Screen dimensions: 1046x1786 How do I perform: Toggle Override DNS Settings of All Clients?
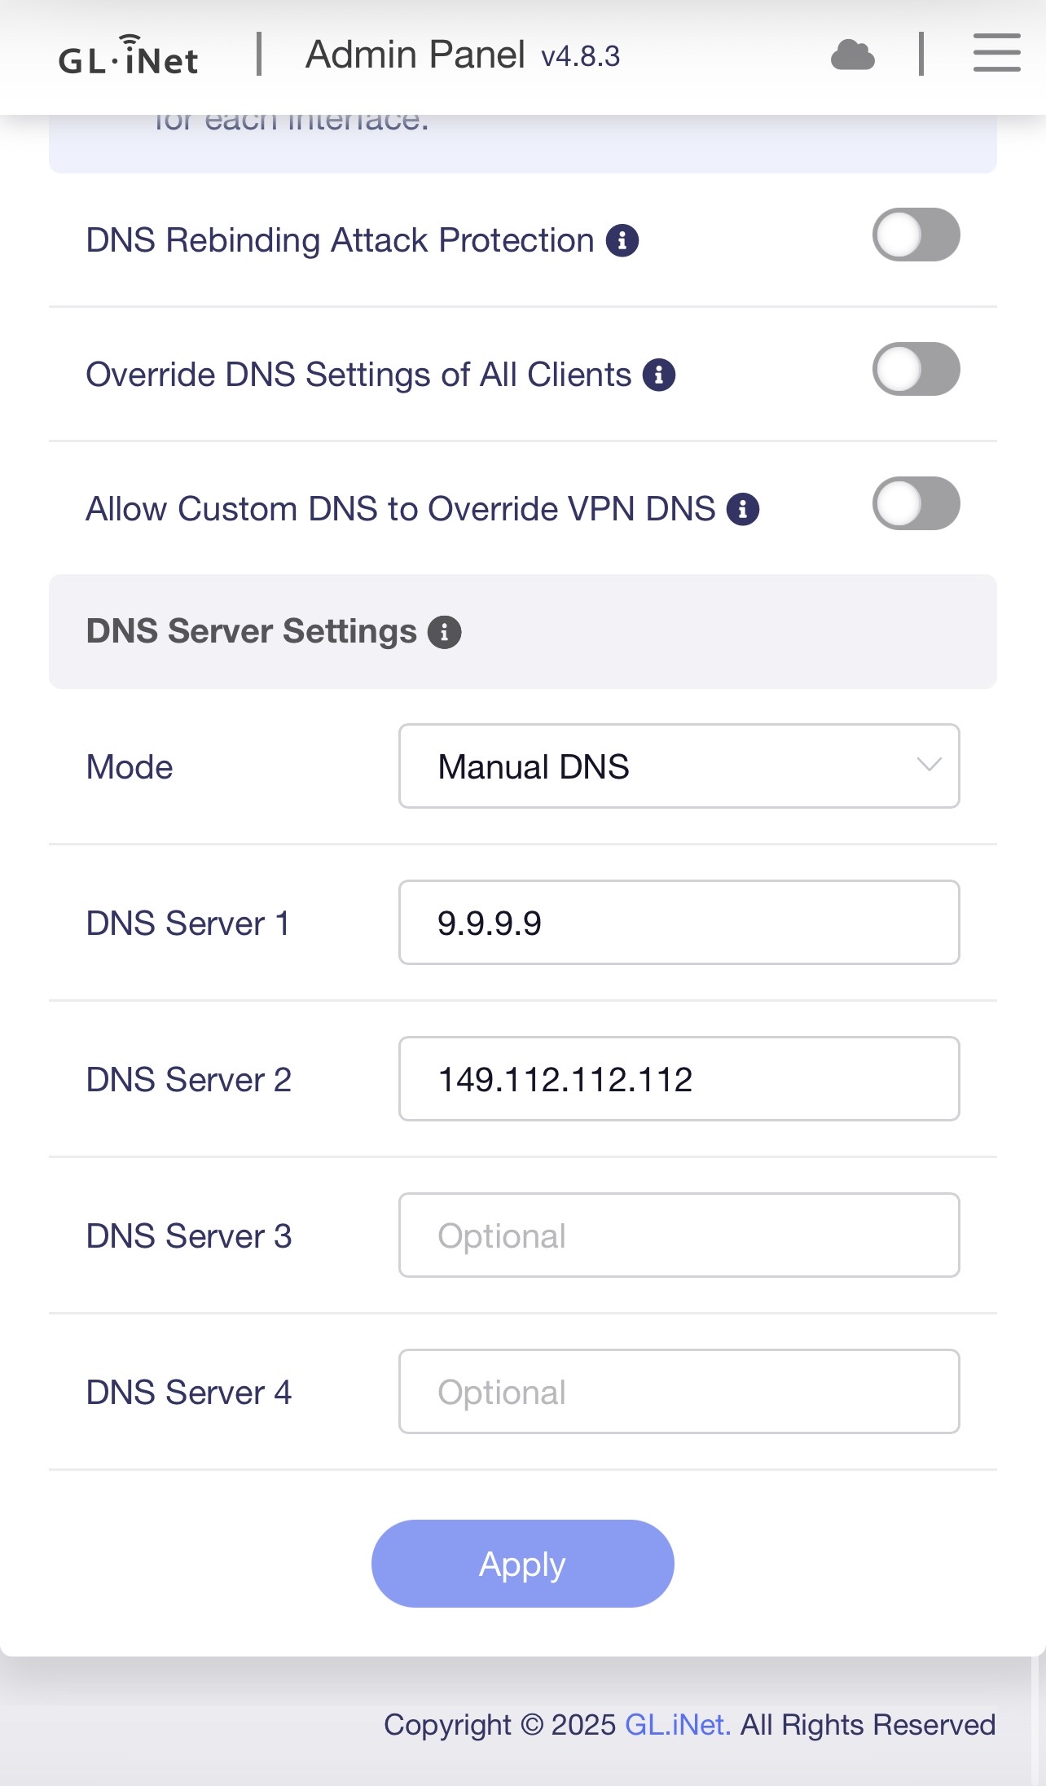coord(916,370)
